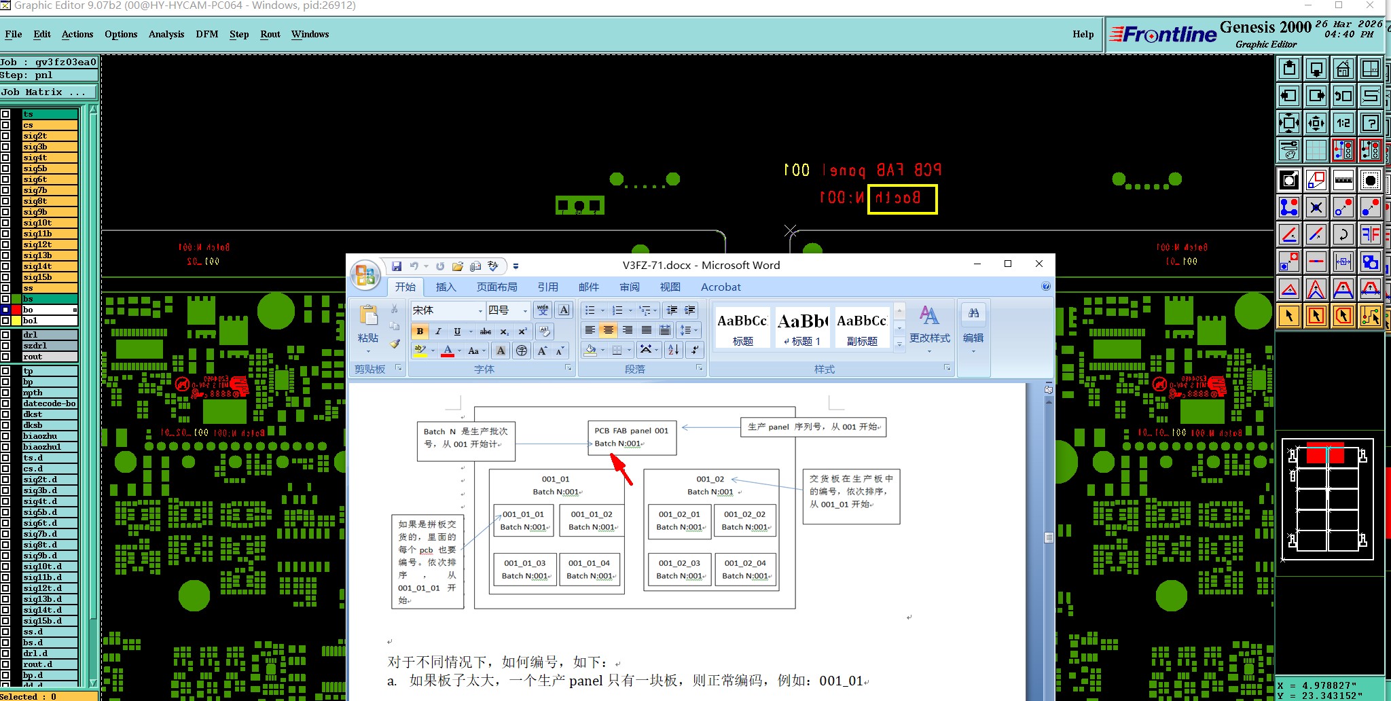Open the 四号 font size dropdown
1391x701 pixels.
525,310
